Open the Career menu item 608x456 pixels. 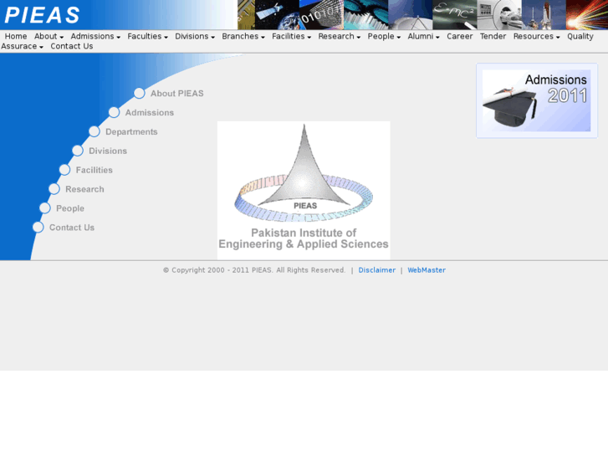click(459, 36)
